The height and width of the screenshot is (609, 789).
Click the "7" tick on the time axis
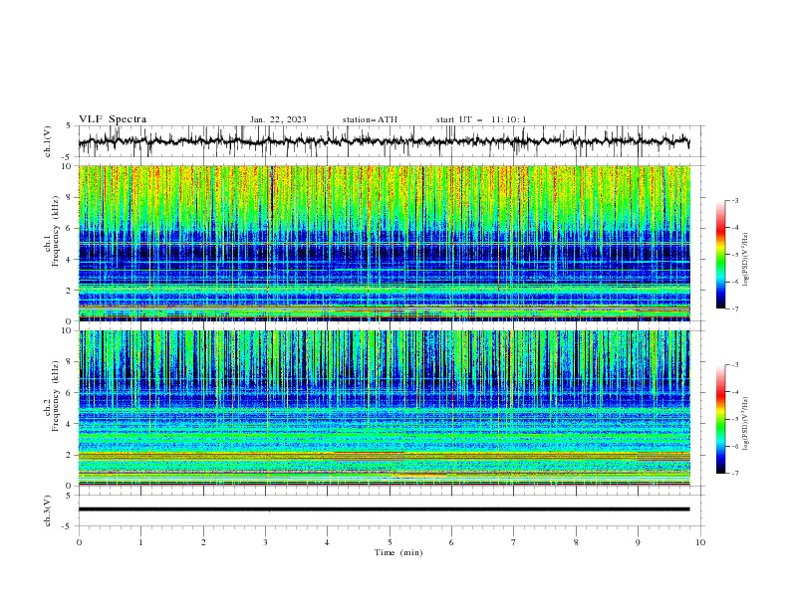(x=514, y=542)
